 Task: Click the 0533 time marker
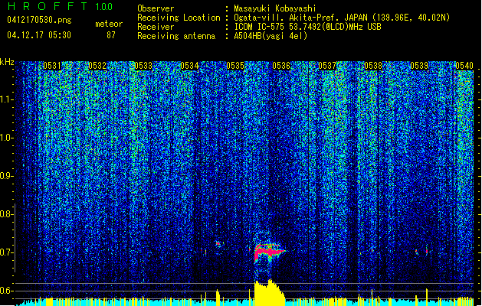tap(143, 66)
